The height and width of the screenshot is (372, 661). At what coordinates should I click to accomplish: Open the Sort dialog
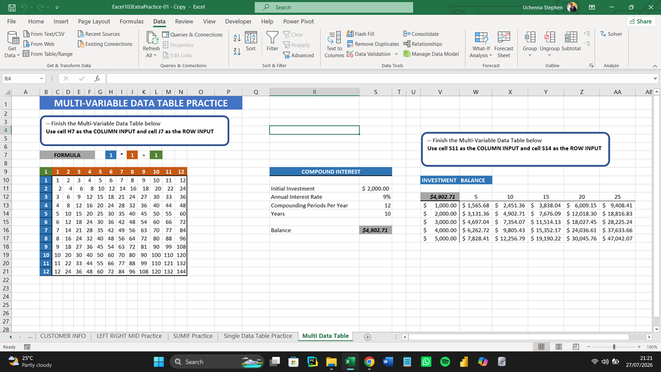(250, 41)
